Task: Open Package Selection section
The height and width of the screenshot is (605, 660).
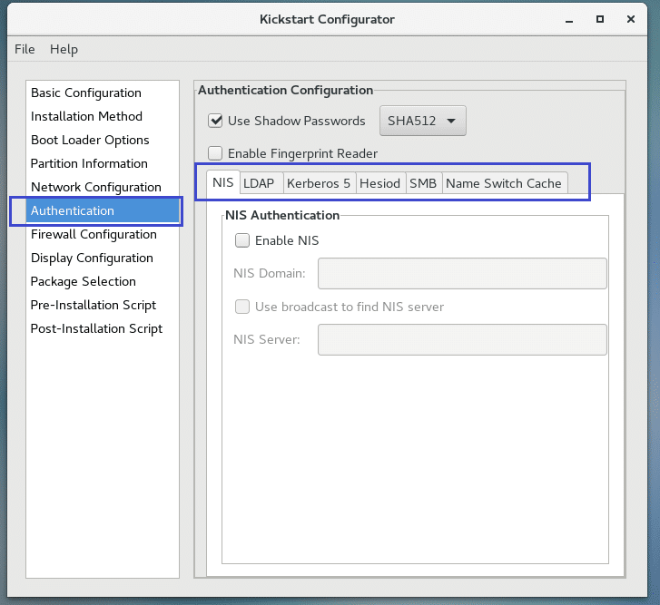Action: click(x=84, y=281)
